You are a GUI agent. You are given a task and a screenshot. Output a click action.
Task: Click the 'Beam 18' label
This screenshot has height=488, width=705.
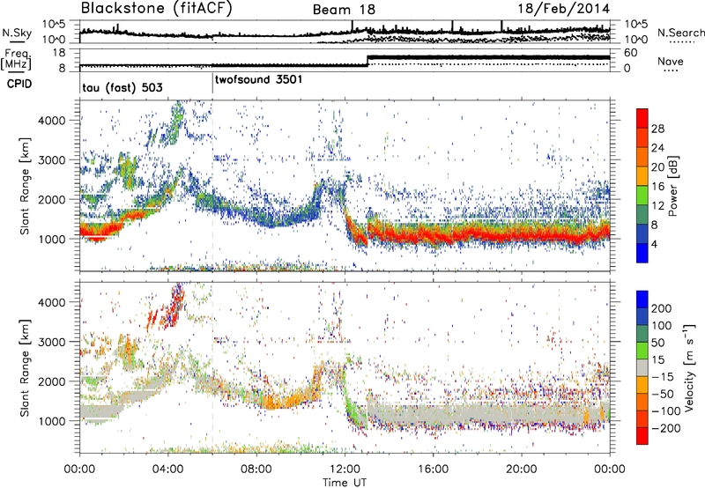344,10
